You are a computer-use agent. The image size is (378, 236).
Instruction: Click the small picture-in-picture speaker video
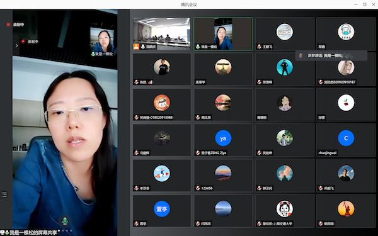point(102,42)
